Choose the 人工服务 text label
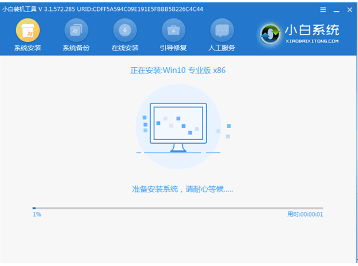Viewport: 358px width, 266px height. 222,48
